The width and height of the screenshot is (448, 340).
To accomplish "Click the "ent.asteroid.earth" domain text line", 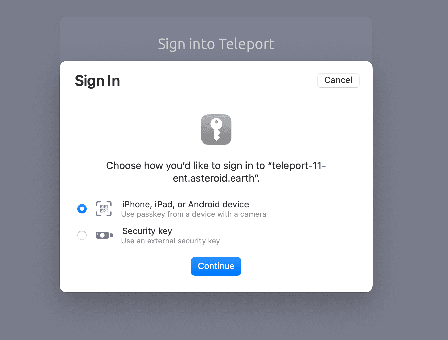I will click(x=216, y=178).
